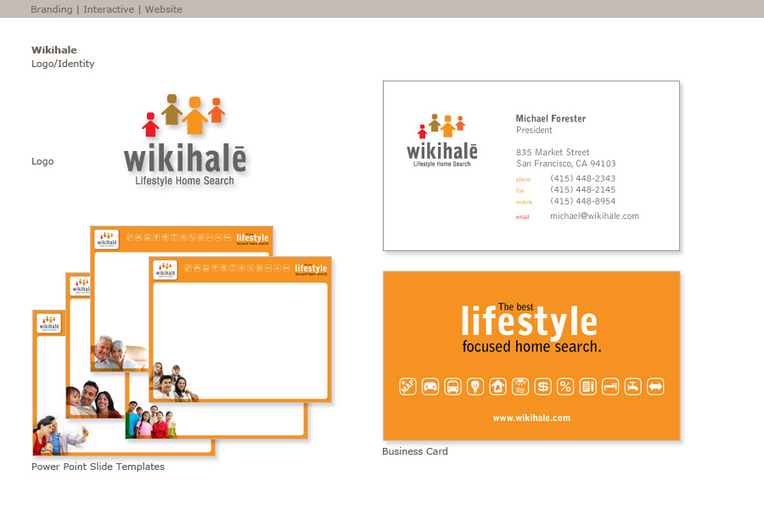Click the michael@wikihale.com email address

[x=594, y=216]
